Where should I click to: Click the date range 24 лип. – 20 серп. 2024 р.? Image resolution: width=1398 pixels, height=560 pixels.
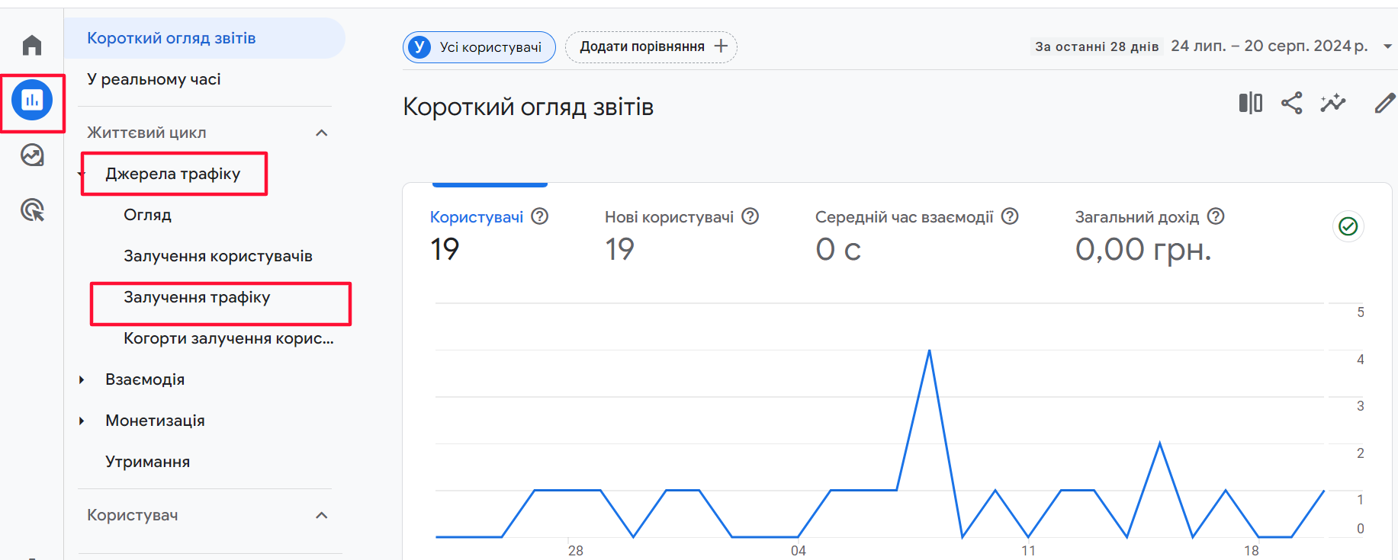coord(1269,46)
